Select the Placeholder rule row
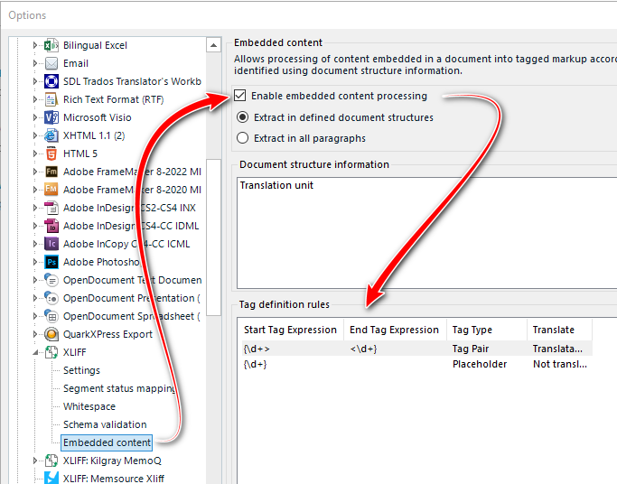 417,364
